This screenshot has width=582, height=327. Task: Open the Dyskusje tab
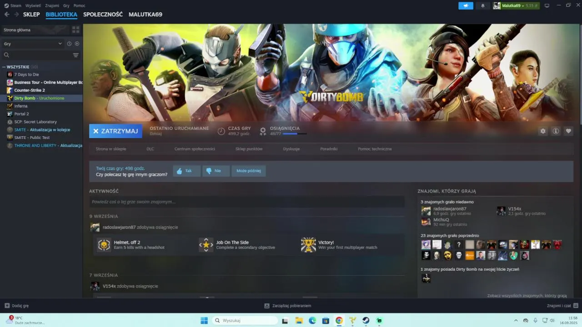point(291,149)
